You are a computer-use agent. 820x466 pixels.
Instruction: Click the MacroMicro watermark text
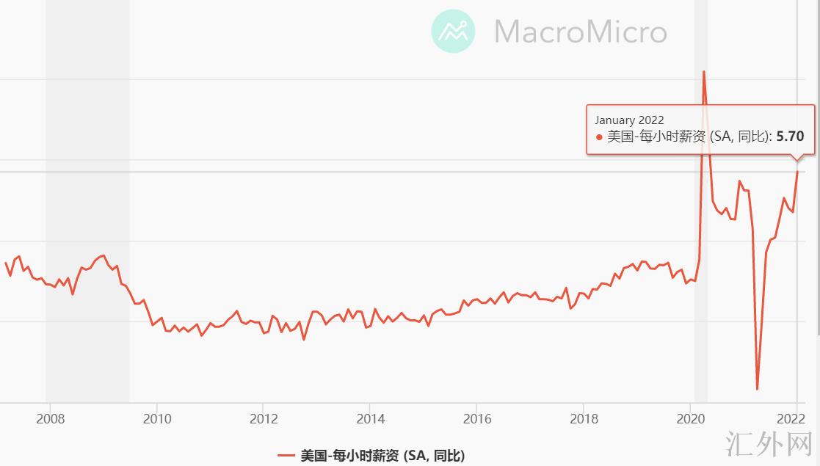(x=581, y=32)
